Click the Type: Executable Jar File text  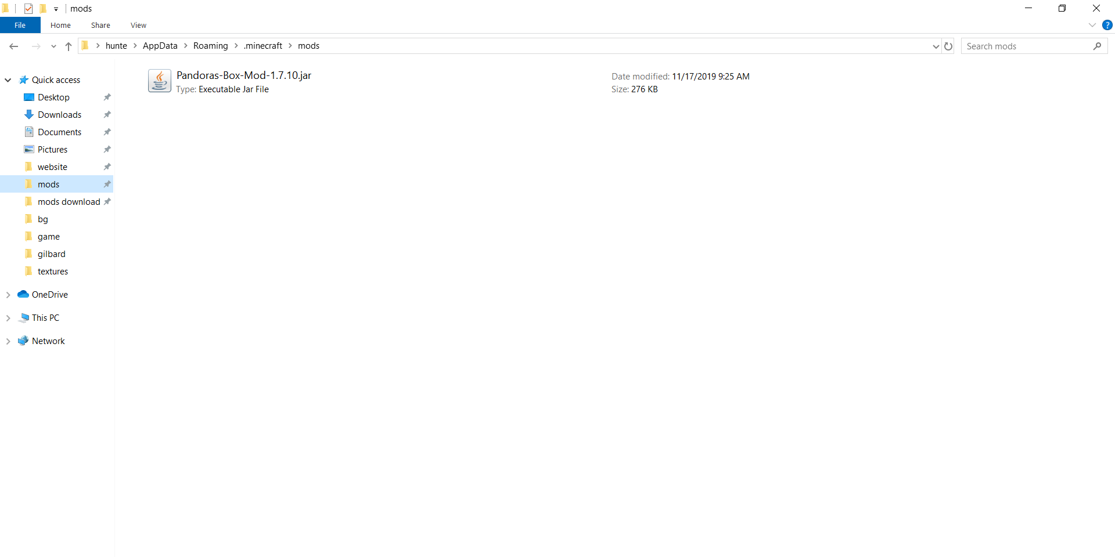(x=222, y=89)
